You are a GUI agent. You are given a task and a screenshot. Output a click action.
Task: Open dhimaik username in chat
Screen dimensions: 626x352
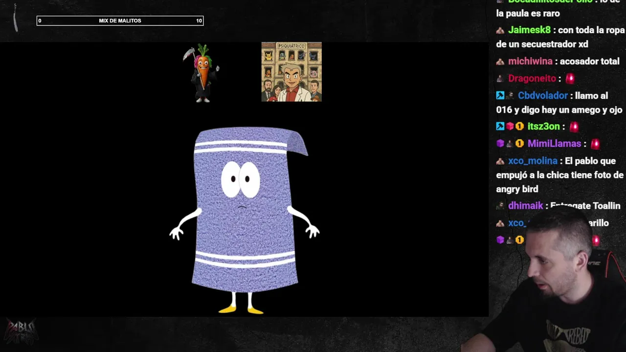(x=525, y=206)
